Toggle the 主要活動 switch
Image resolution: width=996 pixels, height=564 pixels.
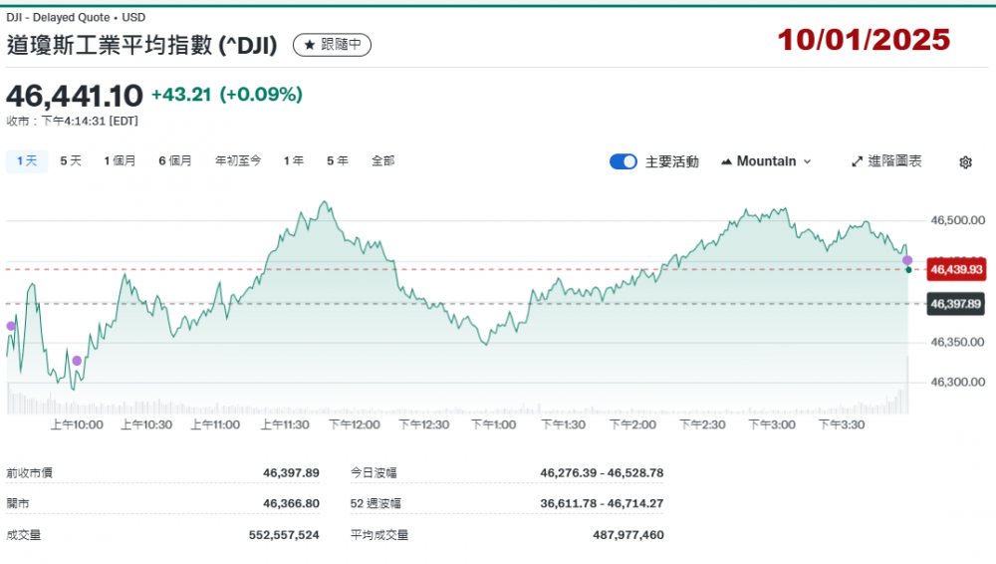click(623, 161)
